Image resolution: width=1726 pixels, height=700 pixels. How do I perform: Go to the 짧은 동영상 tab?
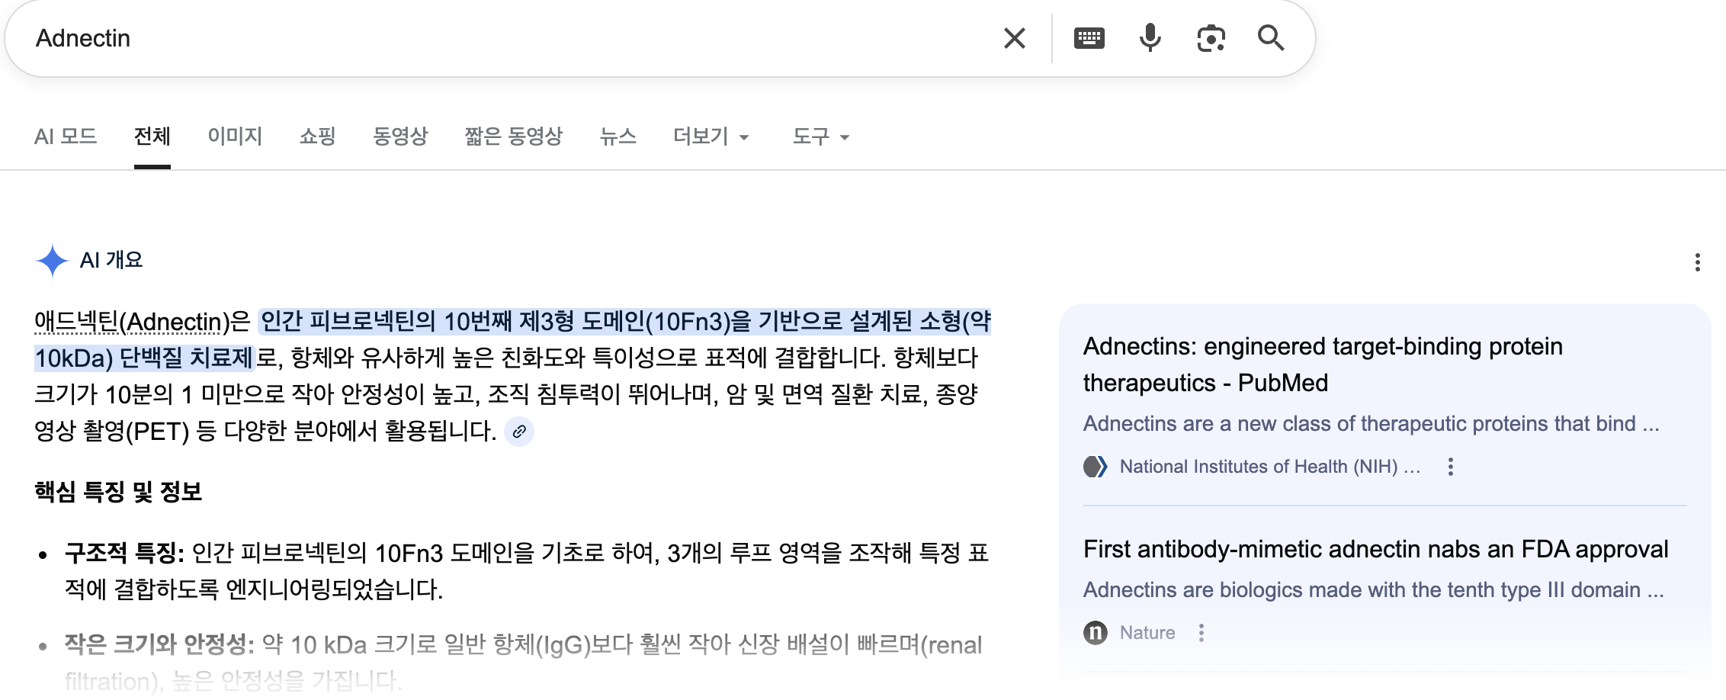(x=513, y=136)
